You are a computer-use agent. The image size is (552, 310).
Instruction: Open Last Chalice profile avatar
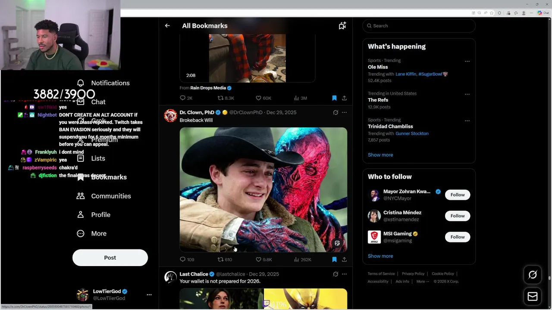coord(170,277)
